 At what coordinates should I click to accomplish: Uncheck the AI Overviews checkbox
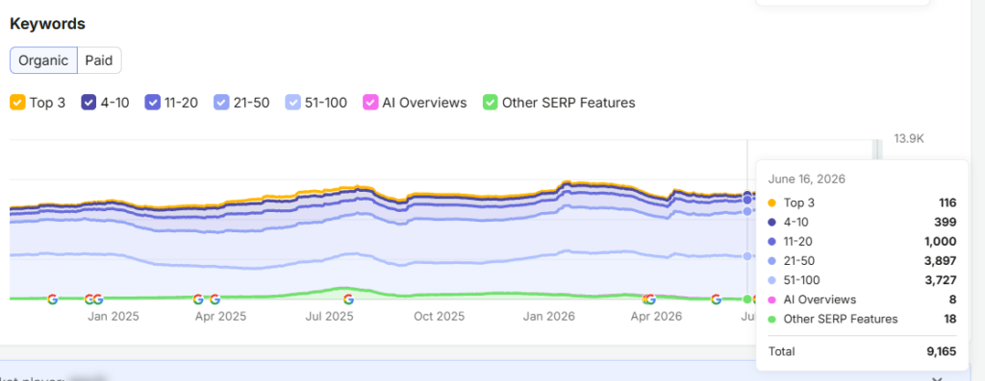(370, 102)
